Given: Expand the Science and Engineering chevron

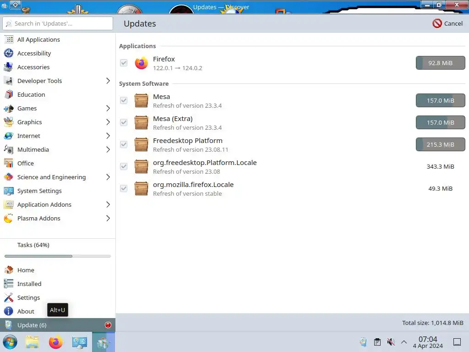Looking at the screenshot, I should (108, 177).
